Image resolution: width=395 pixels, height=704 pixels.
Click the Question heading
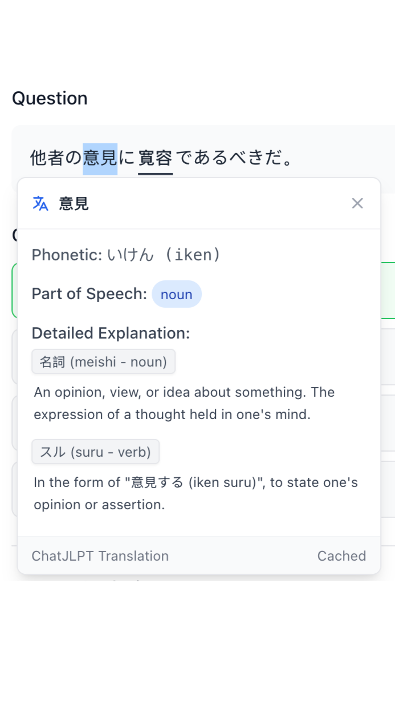coord(50,98)
